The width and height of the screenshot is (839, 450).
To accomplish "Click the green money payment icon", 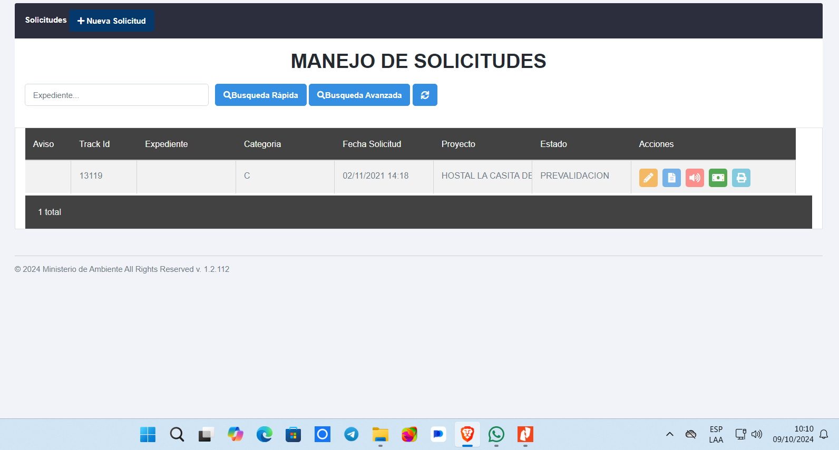I will click(x=718, y=178).
